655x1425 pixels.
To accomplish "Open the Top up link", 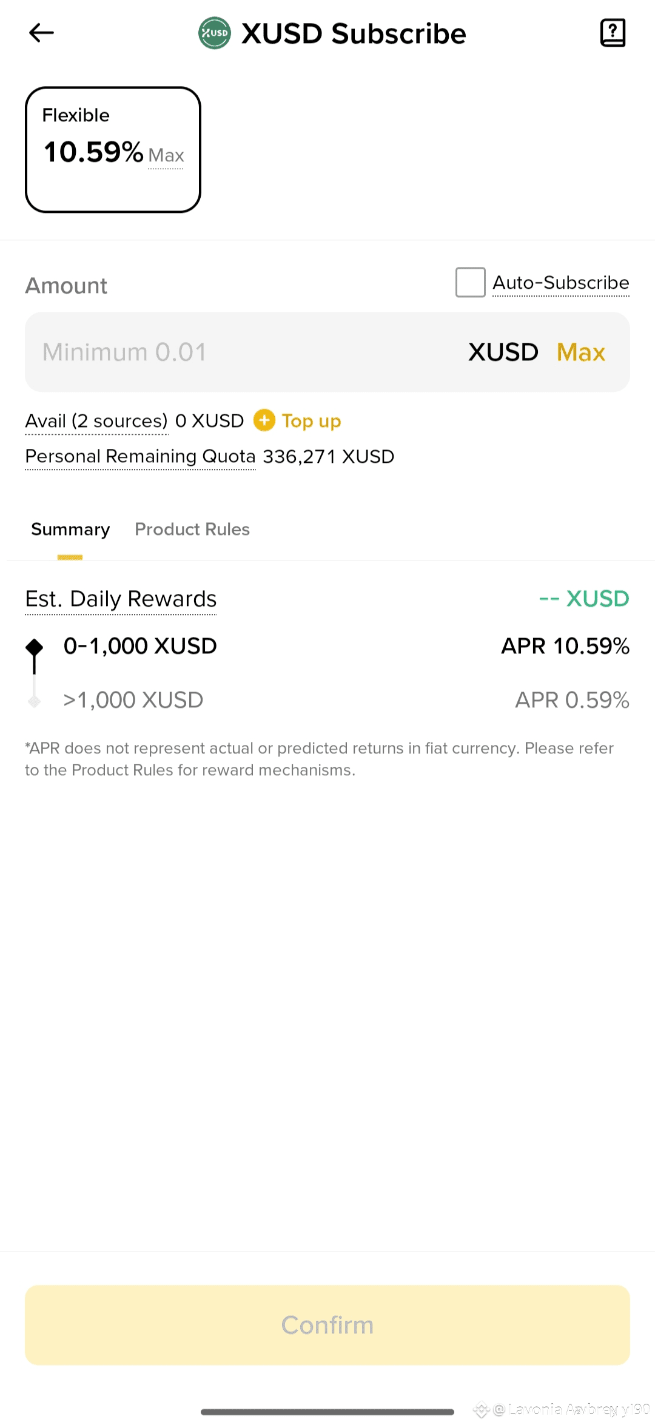I will 311,421.
